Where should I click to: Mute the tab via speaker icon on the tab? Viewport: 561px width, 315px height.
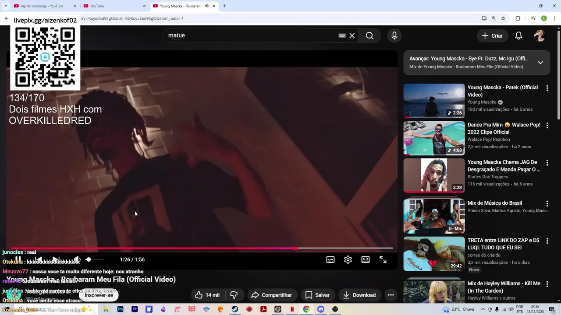pos(207,6)
